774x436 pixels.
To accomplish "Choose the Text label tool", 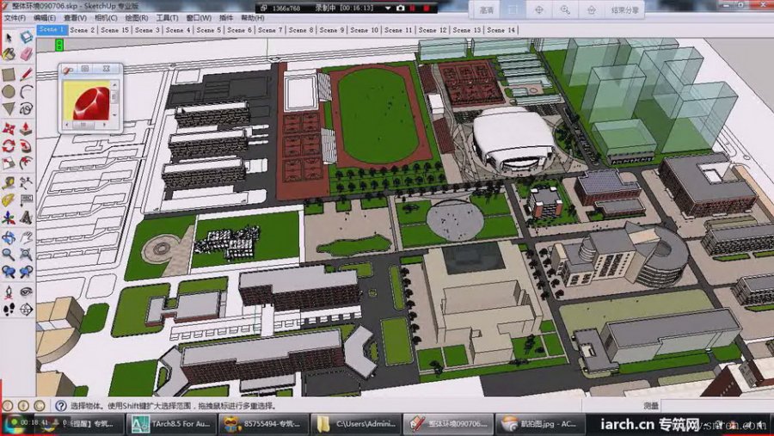I will pos(26,200).
